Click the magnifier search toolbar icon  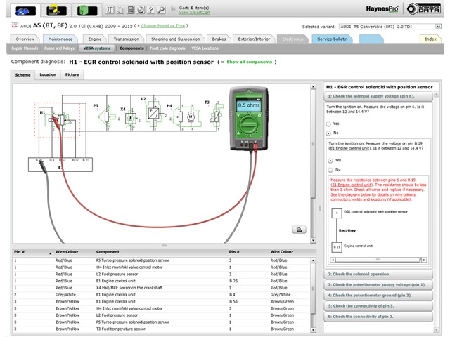[161, 10]
